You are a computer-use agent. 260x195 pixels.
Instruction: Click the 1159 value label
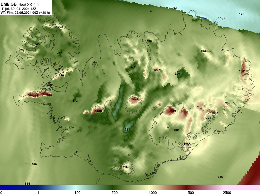[126, 167]
